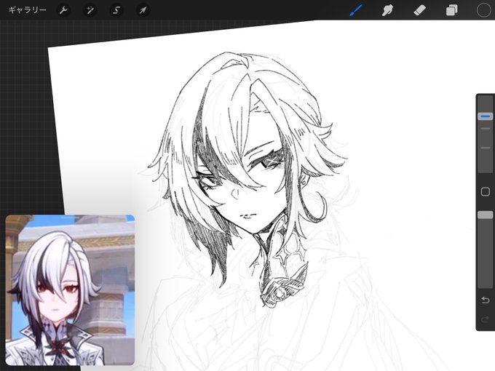Screen dimensions: 495x371
Task: Open the Actions wrench menu
Action: pos(63,10)
